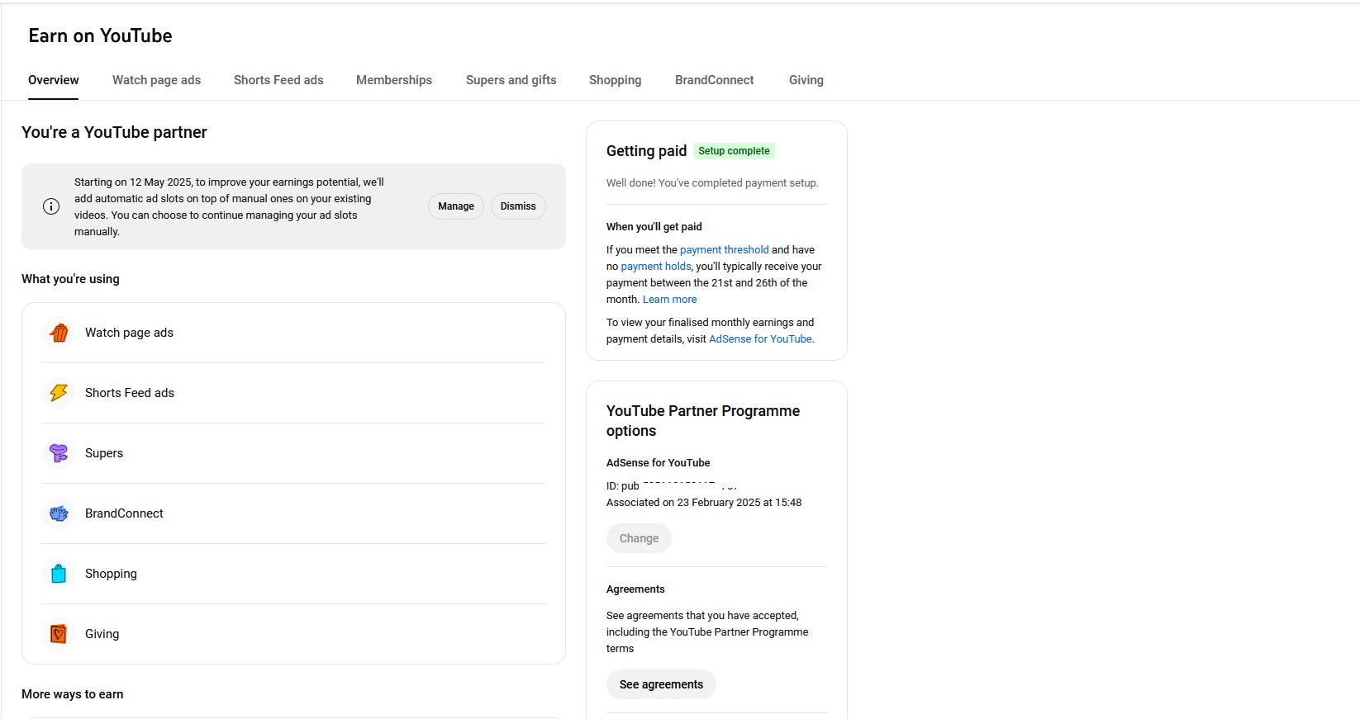Open the Shorts Feed ads tab

click(x=278, y=80)
